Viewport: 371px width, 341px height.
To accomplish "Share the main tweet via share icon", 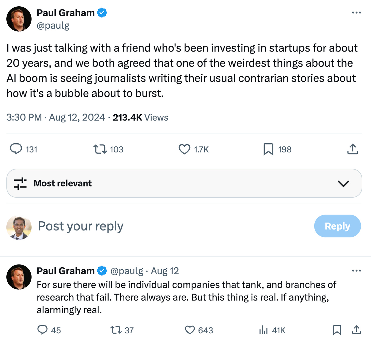I will tap(352, 149).
